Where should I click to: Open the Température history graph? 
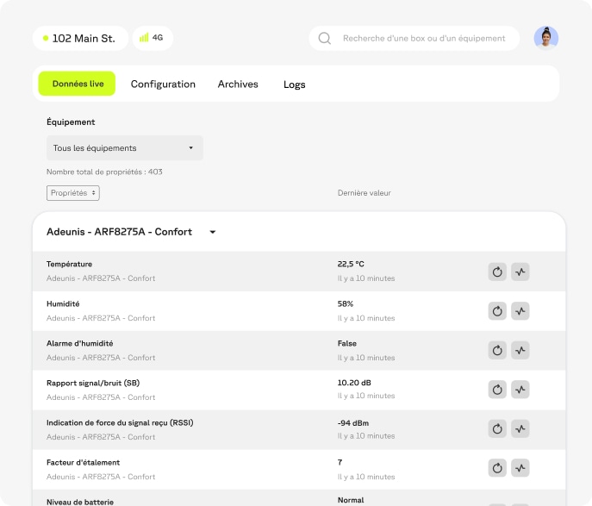click(520, 272)
